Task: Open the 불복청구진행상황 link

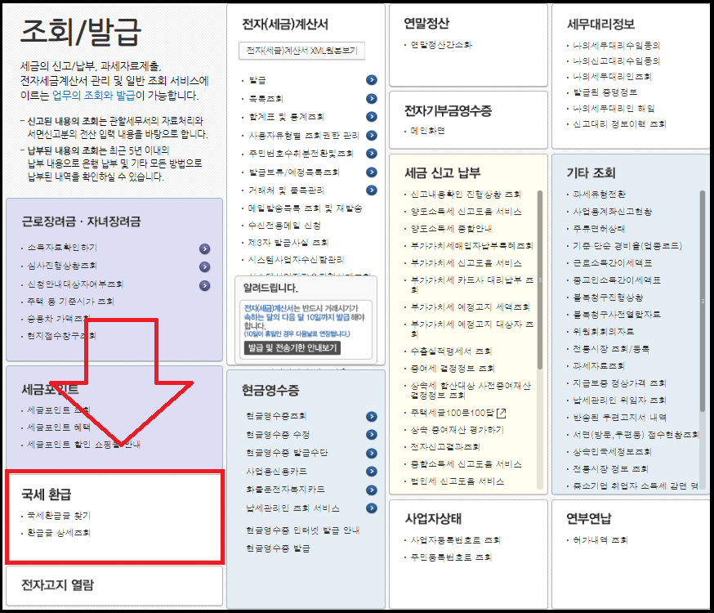Action: (608, 298)
